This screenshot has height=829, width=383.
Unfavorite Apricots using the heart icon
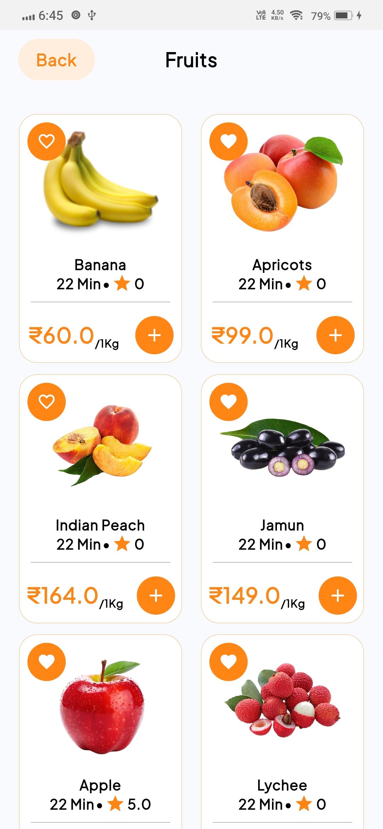tap(228, 141)
